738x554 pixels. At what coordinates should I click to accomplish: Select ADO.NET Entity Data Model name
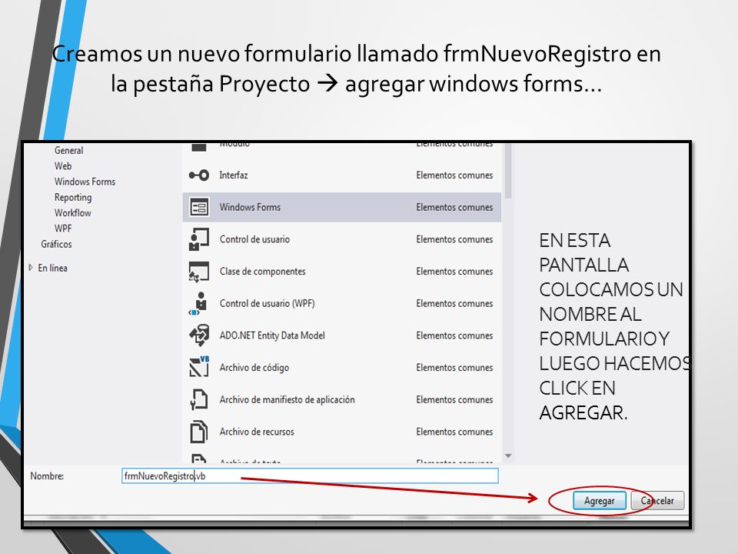tap(272, 335)
